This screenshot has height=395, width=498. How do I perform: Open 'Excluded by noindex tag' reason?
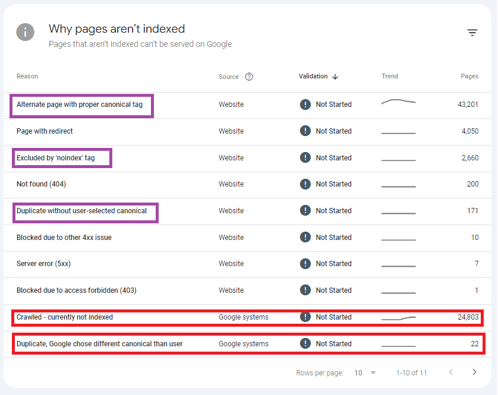coord(56,158)
